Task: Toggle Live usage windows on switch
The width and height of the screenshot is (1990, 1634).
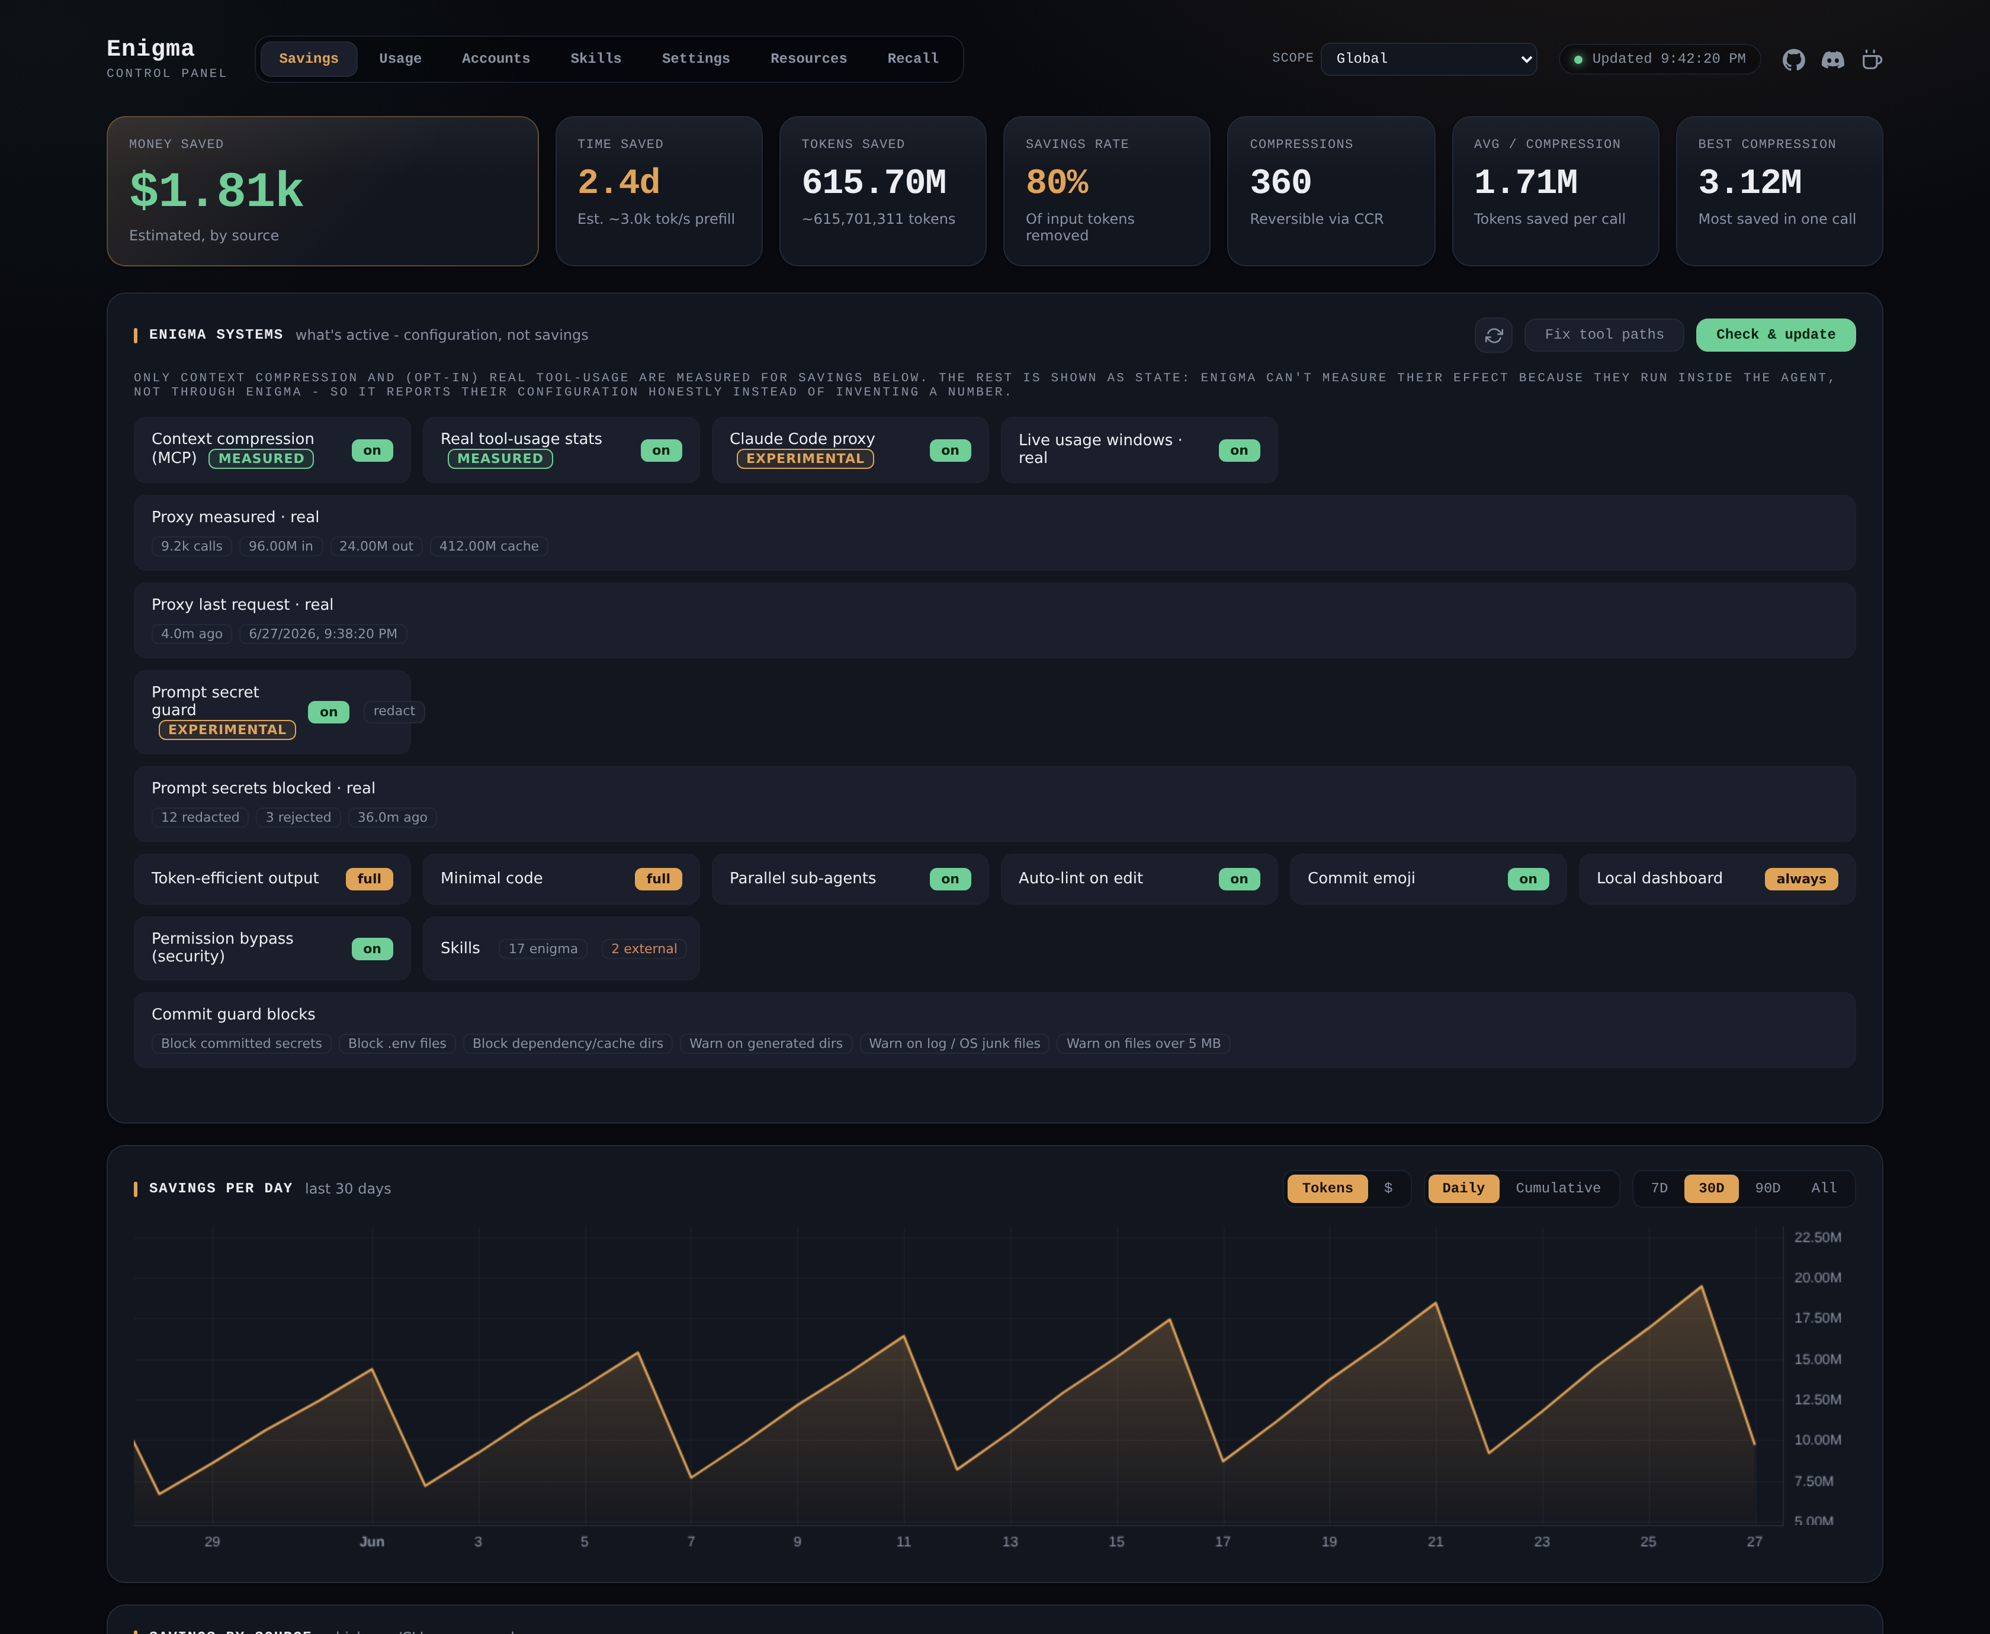Action: [x=1239, y=451]
